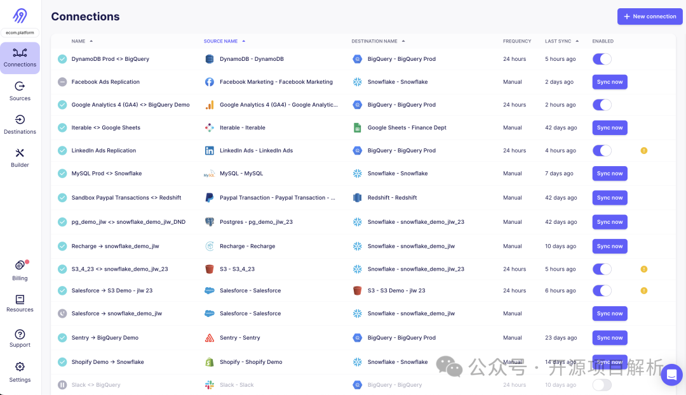686x395 pixels.
Task: Open the Settings gear in sidebar
Action: tap(20, 372)
